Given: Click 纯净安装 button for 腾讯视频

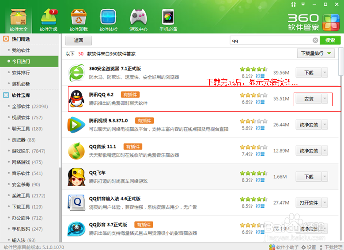Looking at the screenshot, I should tap(309, 125).
